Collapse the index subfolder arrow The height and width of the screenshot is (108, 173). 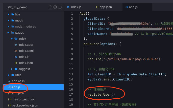[x=12, y=39]
